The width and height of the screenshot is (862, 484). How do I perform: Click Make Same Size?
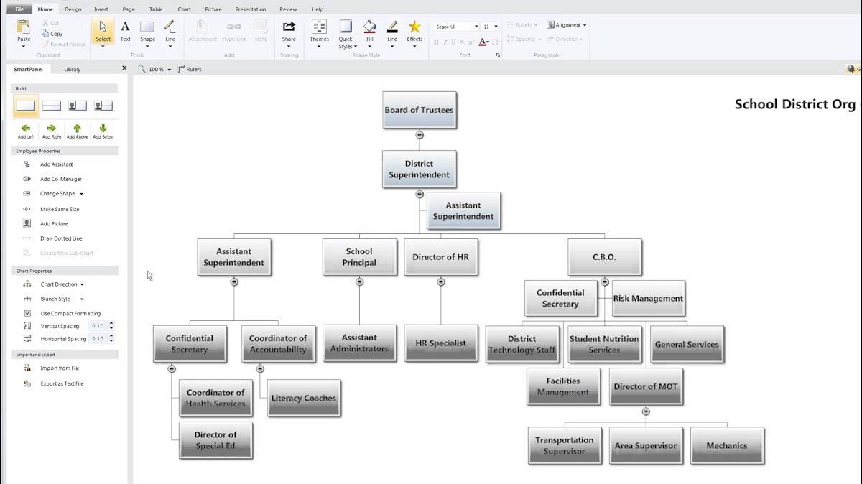60,209
